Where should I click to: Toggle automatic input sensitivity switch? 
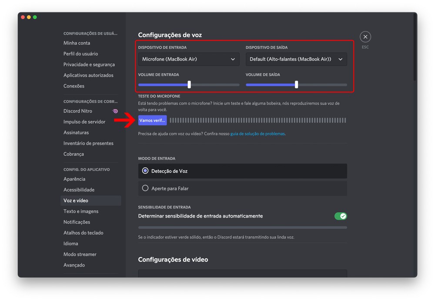click(340, 216)
